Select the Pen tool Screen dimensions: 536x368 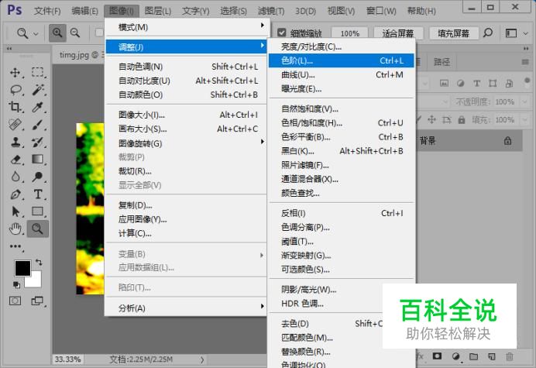15,194
